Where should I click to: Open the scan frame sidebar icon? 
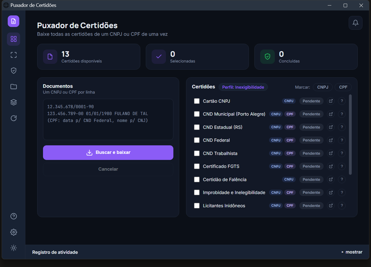pyautogui.click(x=14, y=55)
